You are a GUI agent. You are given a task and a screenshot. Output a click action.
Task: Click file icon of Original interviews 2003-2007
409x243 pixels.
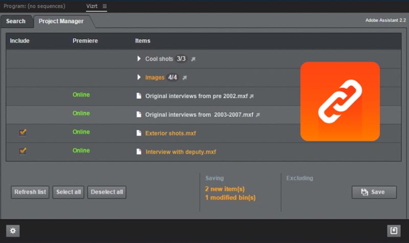click(139, 114)
